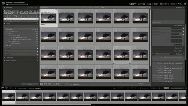This screenshot has height=106, width=188.
Task: Rotate photo 17 counterclockwise
Action: click(114, 63)
